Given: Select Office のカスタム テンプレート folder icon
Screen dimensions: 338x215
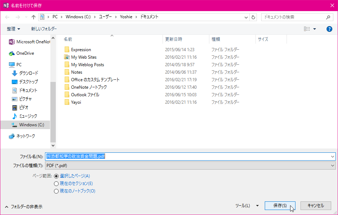Looking at the screenshot, I should [67, 80].
